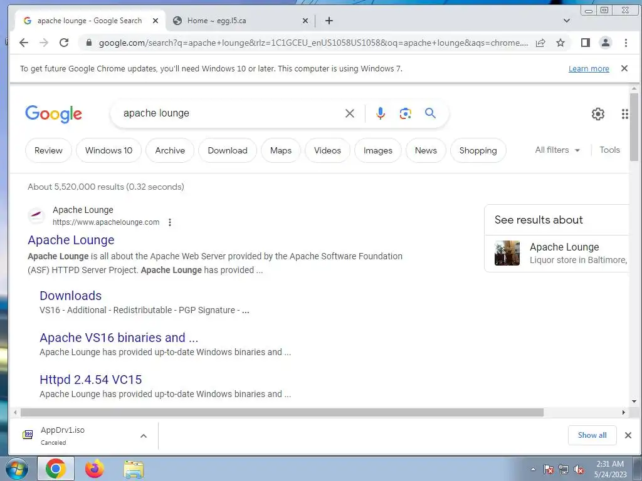
Task: Launch Firefox from the taskbar
Action: (x=95, y=468)
